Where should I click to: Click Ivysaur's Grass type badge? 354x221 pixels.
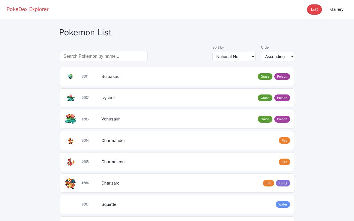265,98
